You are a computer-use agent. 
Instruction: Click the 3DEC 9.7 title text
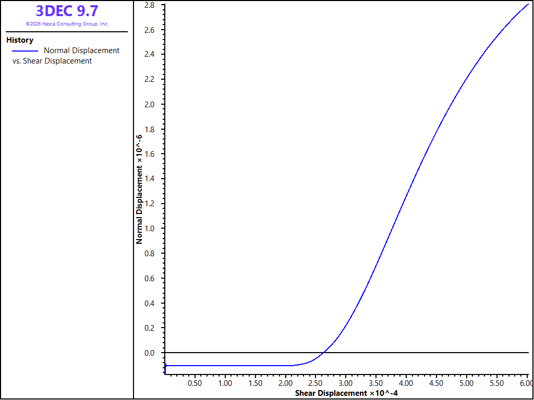click(x=67, y=11)
